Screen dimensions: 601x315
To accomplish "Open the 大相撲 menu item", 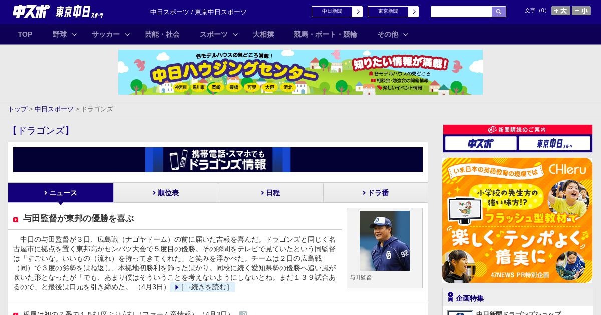I will pos(263,34).
